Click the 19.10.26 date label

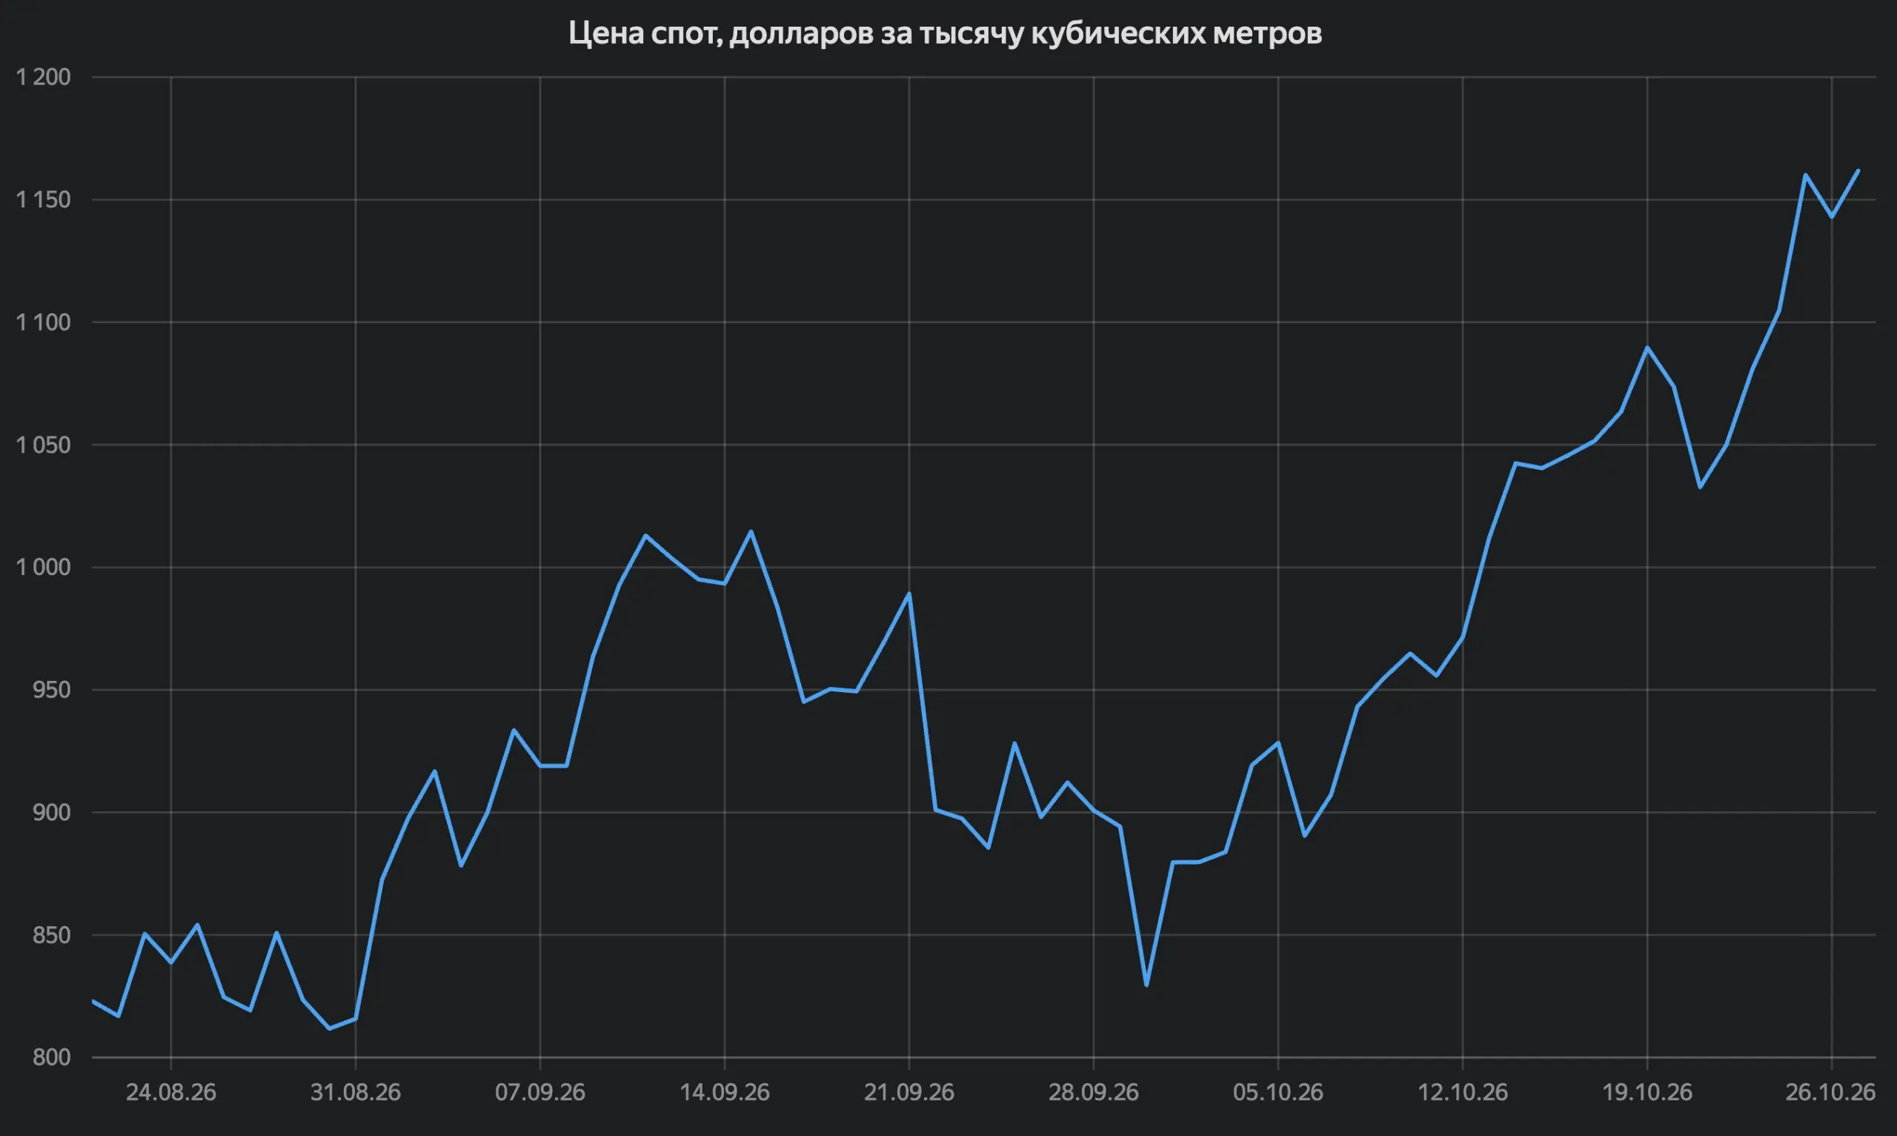click(1647, 1092)
